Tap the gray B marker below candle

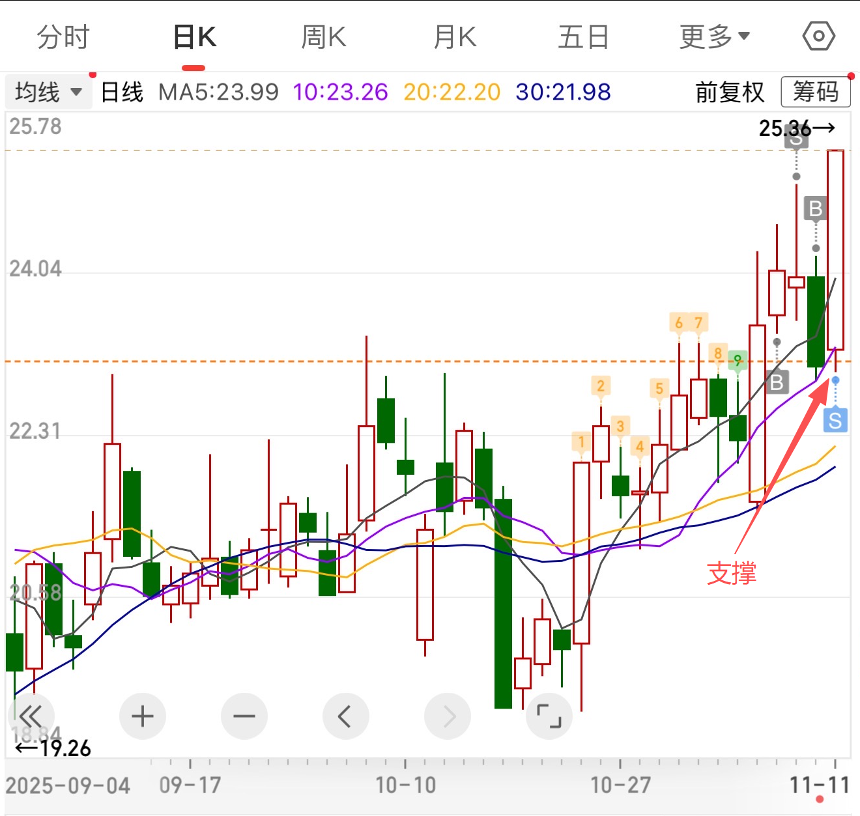[x=777, y=382]
